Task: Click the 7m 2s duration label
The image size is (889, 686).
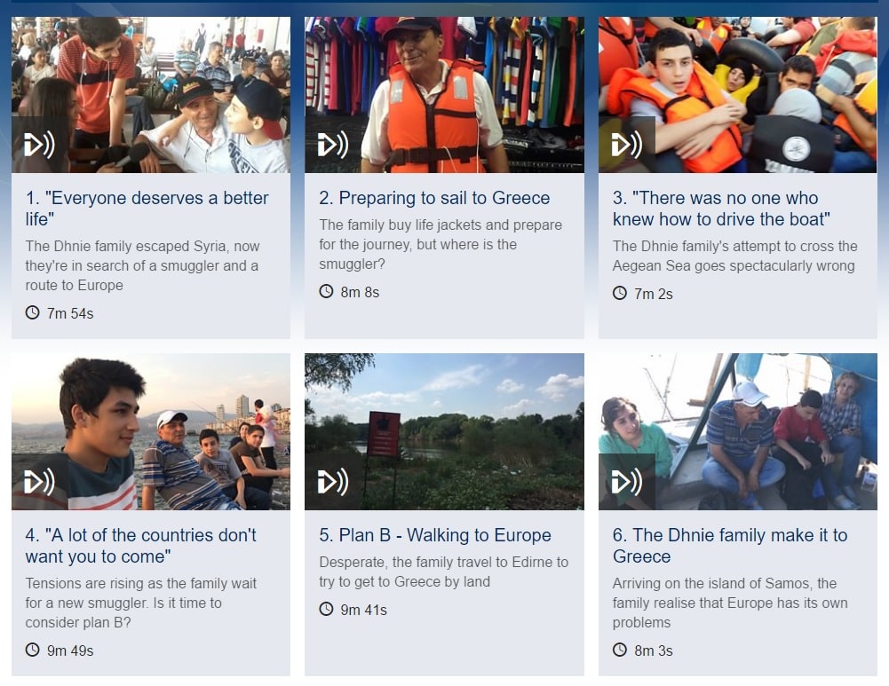Action: coord(653,294)
